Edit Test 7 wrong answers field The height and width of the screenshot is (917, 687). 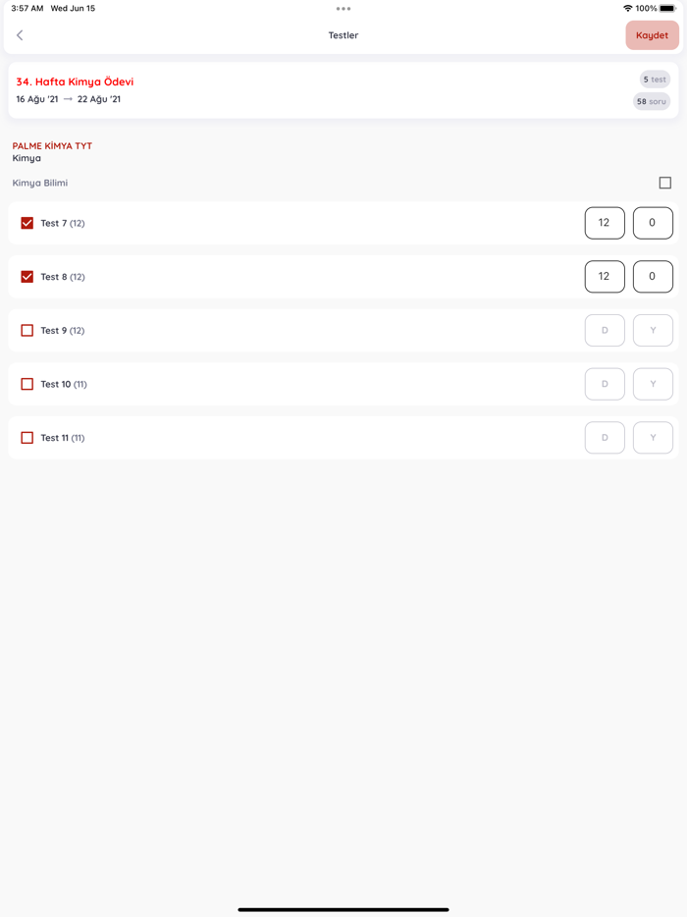click(x=653, y=223)
